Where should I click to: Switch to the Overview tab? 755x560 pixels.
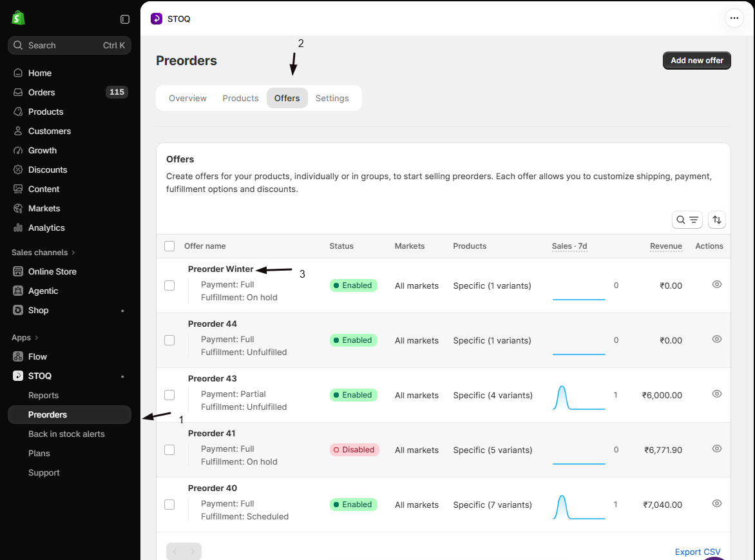click(x=187, y=98)
